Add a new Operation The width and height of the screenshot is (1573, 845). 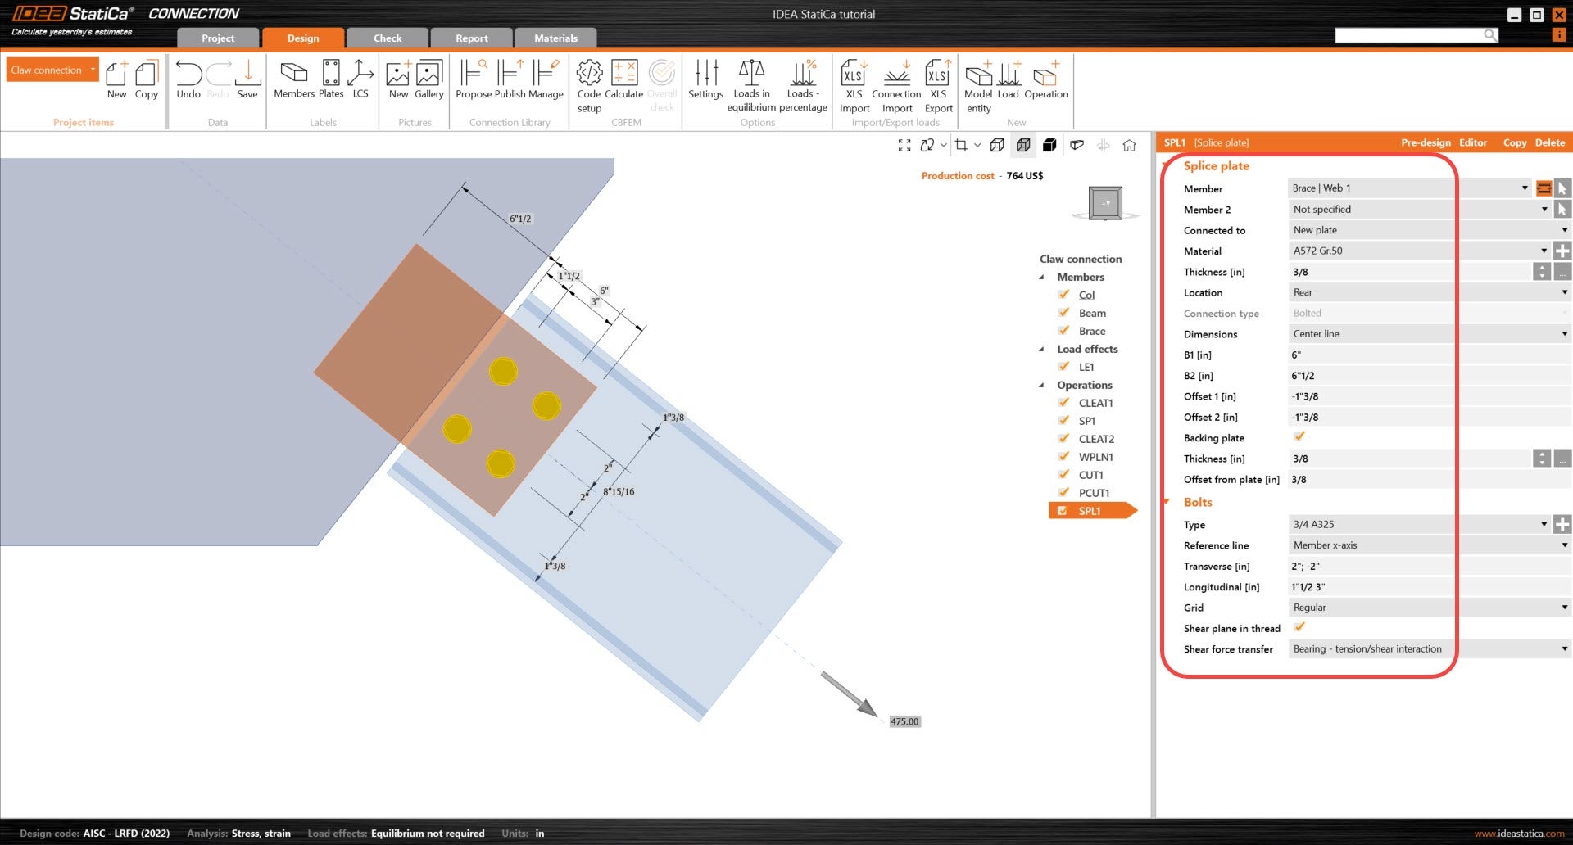1045,79
